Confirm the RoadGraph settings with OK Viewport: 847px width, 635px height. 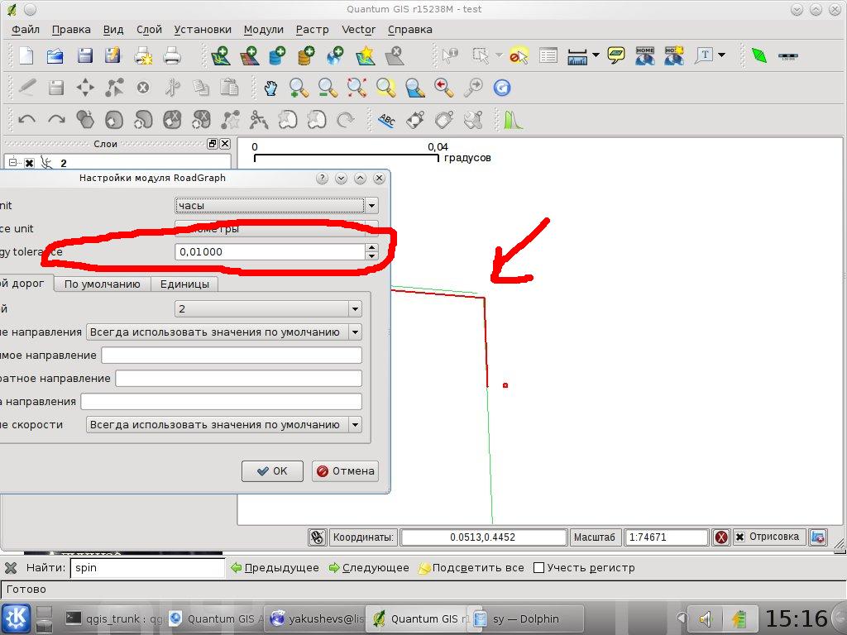(272, 470)
